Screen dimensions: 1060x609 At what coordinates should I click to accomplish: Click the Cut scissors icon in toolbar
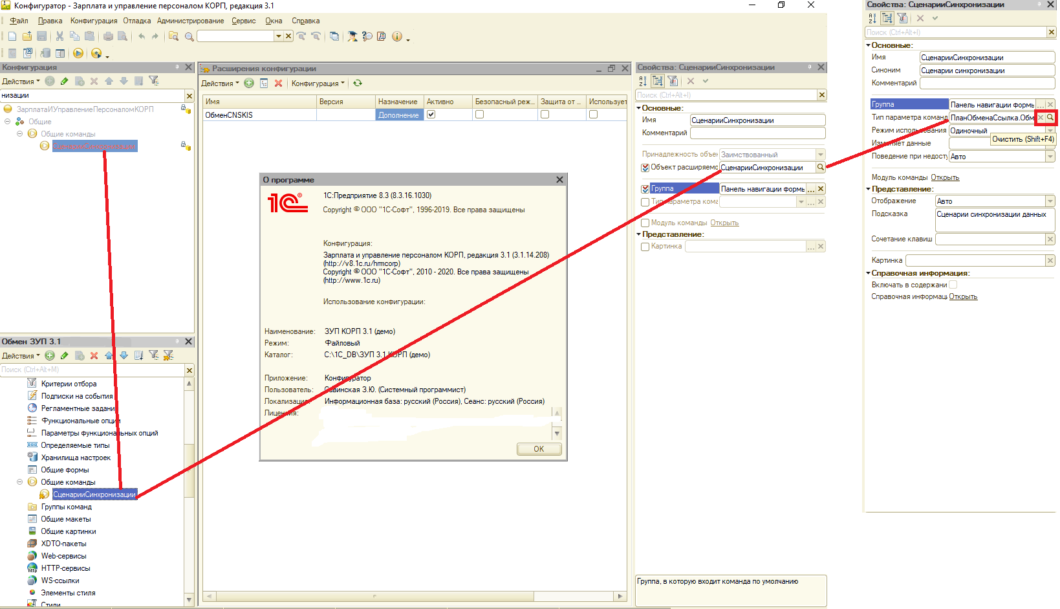pos(59,36)
